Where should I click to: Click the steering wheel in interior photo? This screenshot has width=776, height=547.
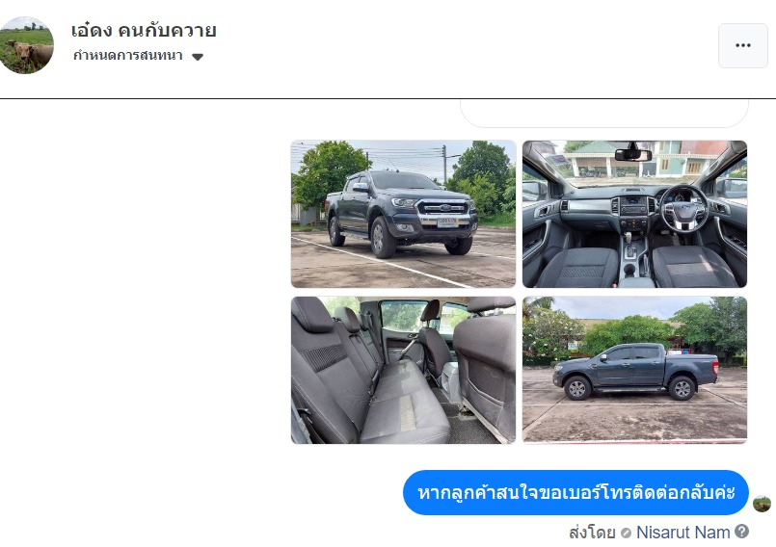click(684, 209)
